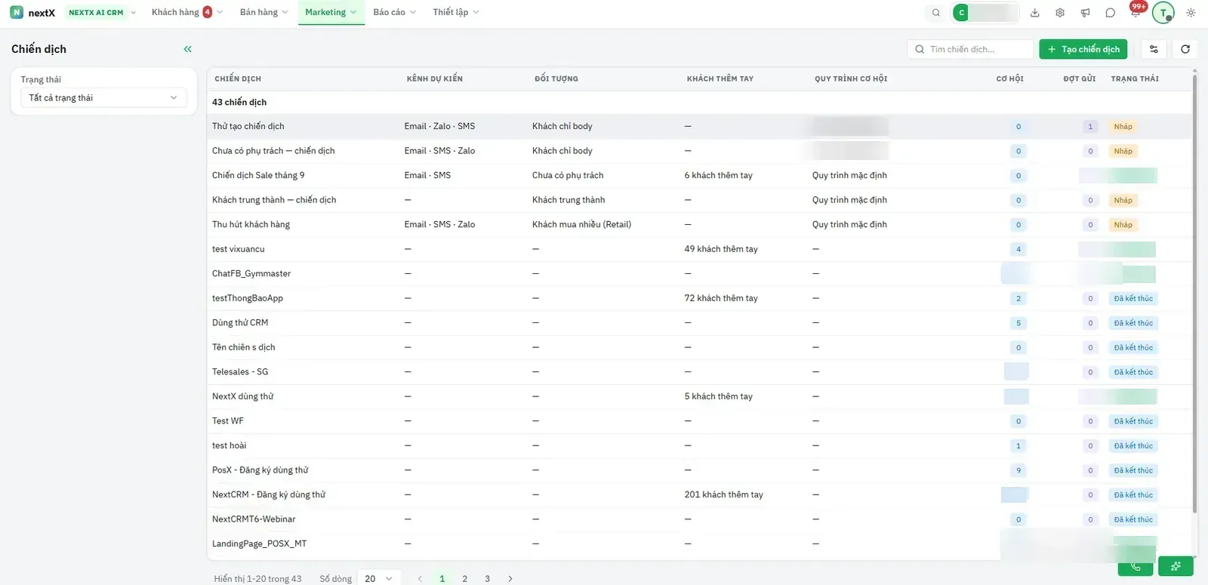Open global search magnifier in top bar
Viewport: 1208px width, 585px height.
(x=936, y=13)
